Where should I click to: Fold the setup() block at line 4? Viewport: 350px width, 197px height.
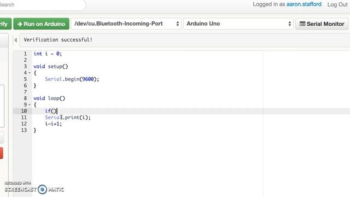[x=30, y=73]
